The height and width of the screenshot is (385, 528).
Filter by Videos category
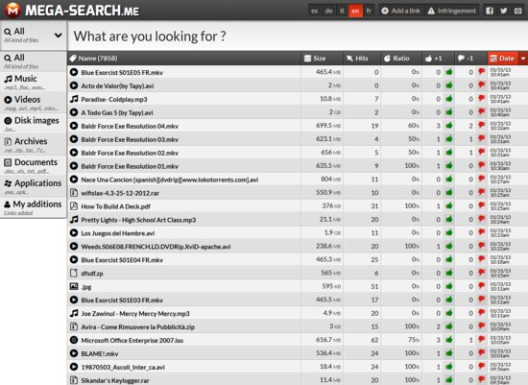pos(33,103)
